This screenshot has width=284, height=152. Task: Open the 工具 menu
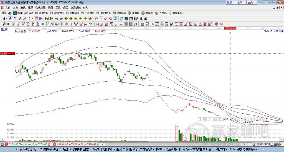[x=58, y=7]
